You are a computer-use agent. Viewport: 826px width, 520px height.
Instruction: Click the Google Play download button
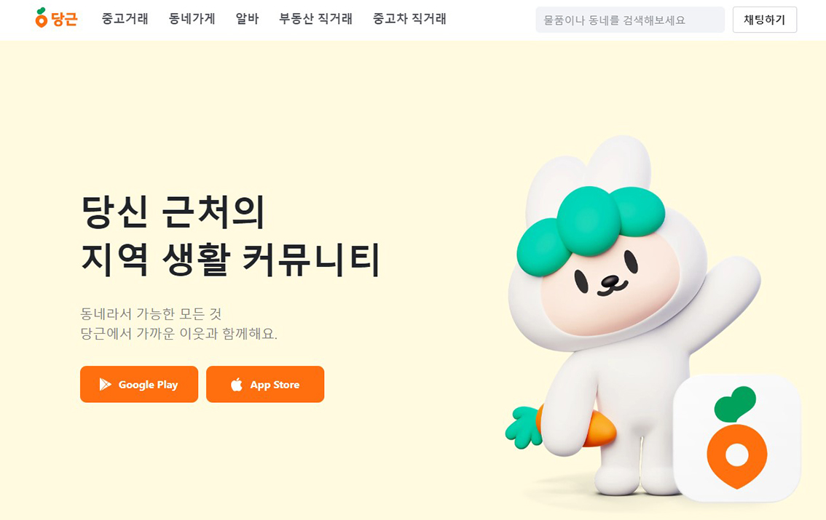coord(139,384)
